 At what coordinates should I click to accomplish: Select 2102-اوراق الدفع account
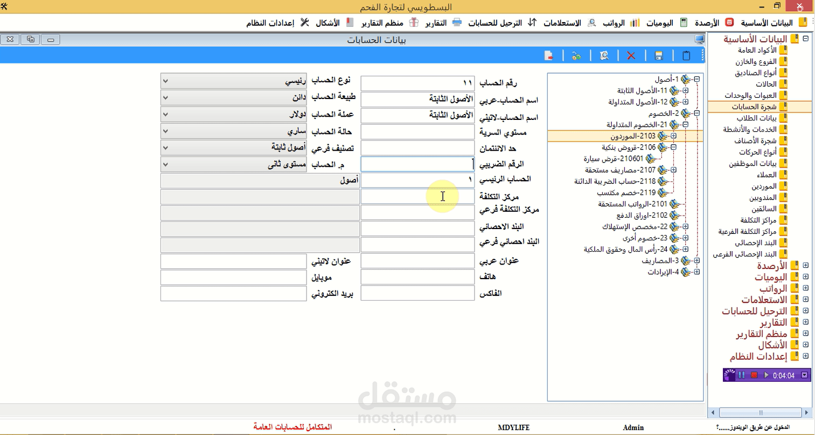click(x=642, y=215)
